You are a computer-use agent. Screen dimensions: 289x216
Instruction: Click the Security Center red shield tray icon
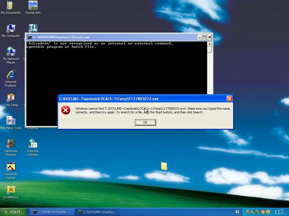[x=248, y=212]
